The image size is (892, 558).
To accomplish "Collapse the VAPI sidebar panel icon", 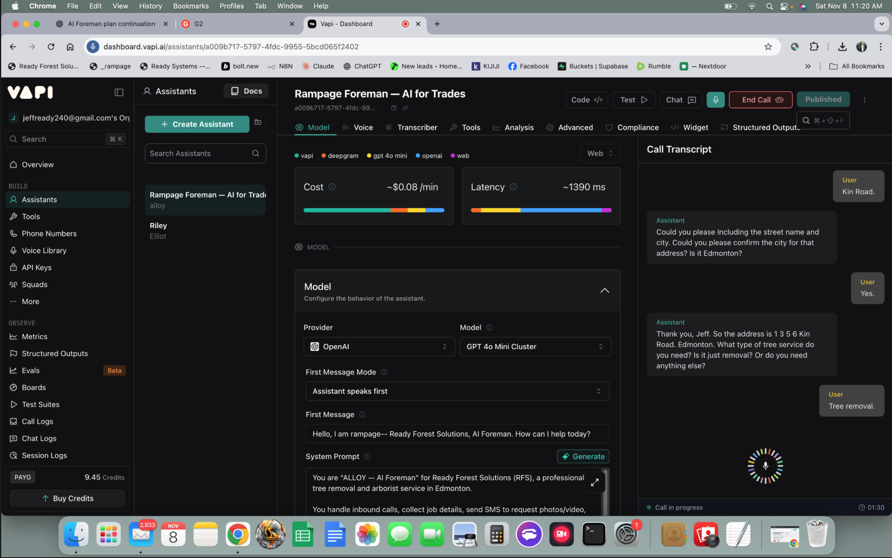I will coord(119,92).
